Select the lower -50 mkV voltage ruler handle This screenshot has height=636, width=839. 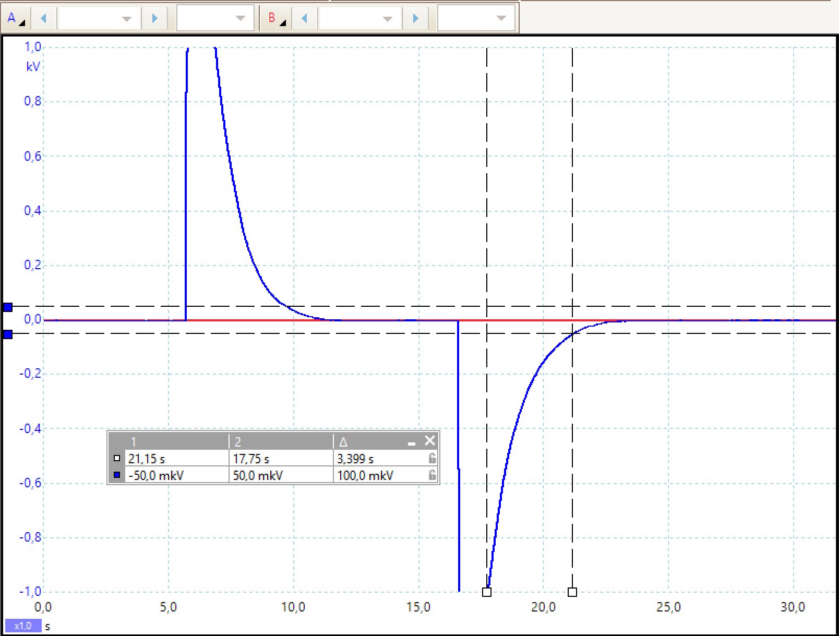8,334
